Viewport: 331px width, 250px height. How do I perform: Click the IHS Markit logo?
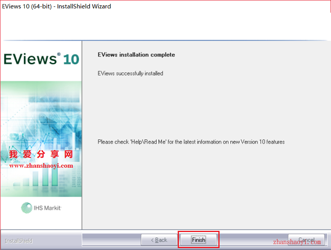41,208
